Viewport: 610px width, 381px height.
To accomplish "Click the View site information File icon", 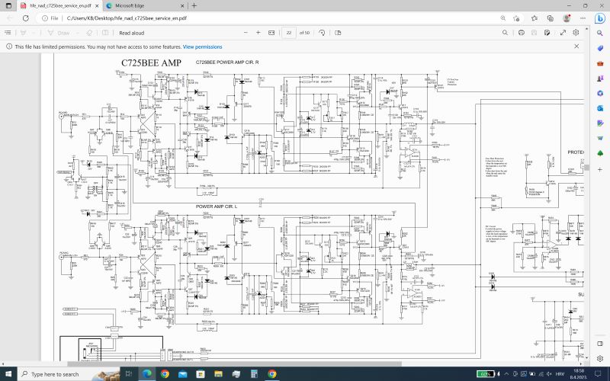I will [50, 18].
